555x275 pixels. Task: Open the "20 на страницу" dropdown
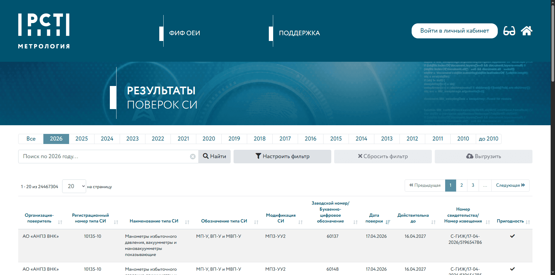click(x=74, y=186)
